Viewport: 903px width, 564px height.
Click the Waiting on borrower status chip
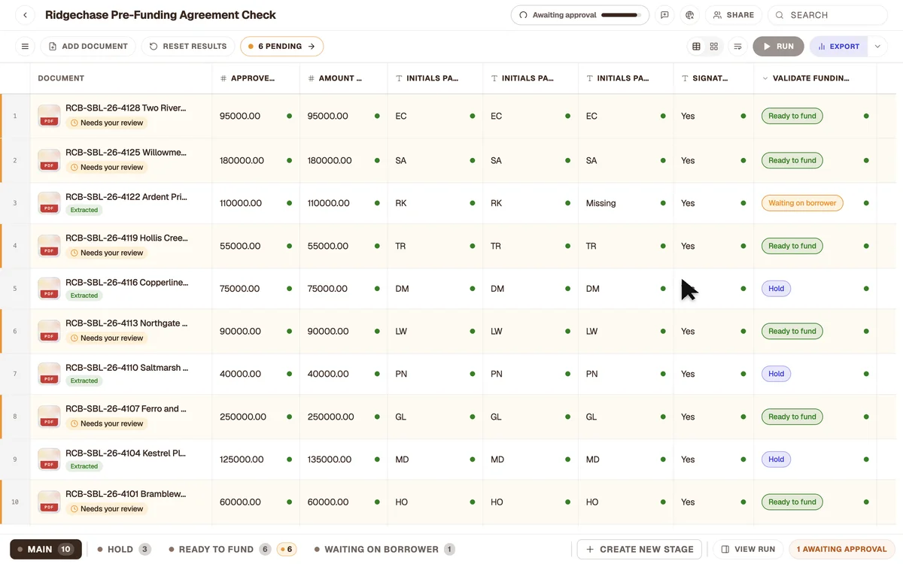pos(802,203)
